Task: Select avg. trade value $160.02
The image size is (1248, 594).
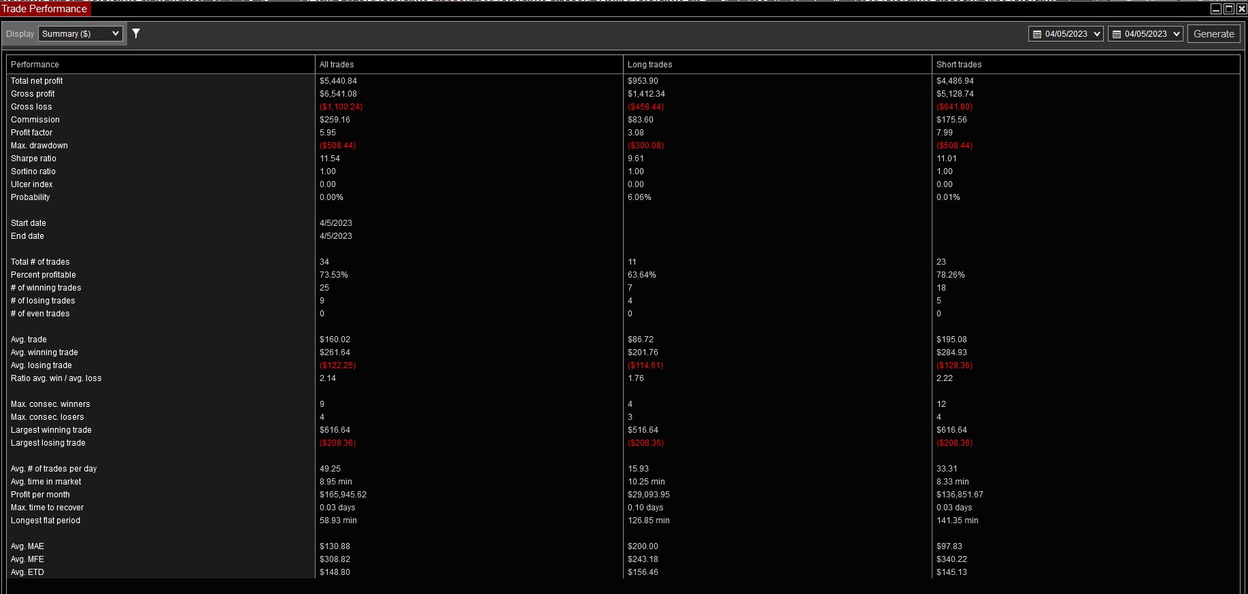Action: coord(335,340)
